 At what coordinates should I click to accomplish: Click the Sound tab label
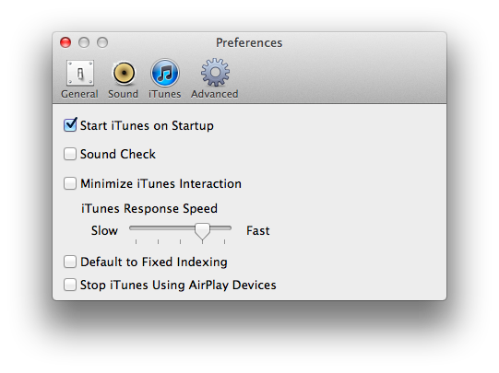[124, 94]
